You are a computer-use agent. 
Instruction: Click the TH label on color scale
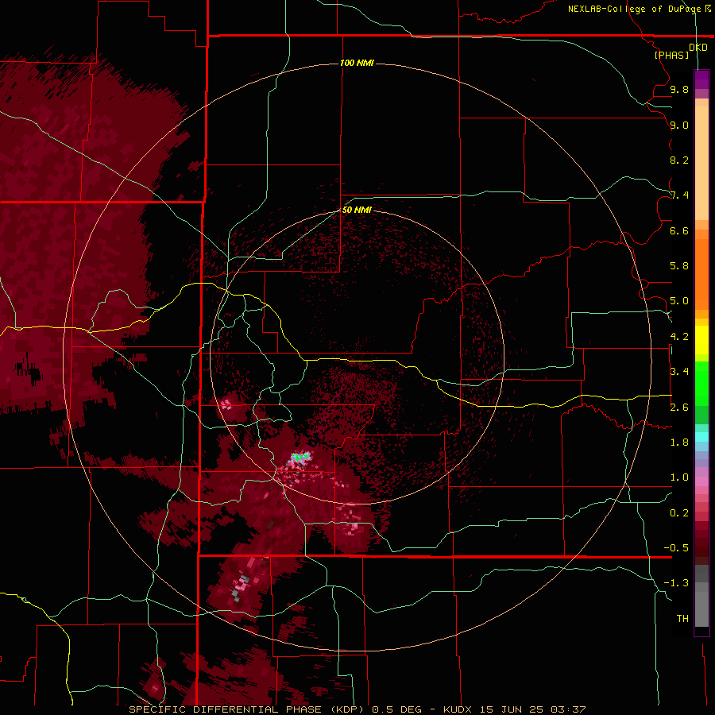pos(682,619)
